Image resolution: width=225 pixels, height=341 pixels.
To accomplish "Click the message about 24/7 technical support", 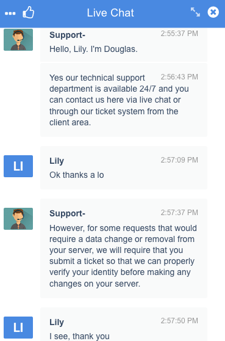I will [x=119, y=100].
